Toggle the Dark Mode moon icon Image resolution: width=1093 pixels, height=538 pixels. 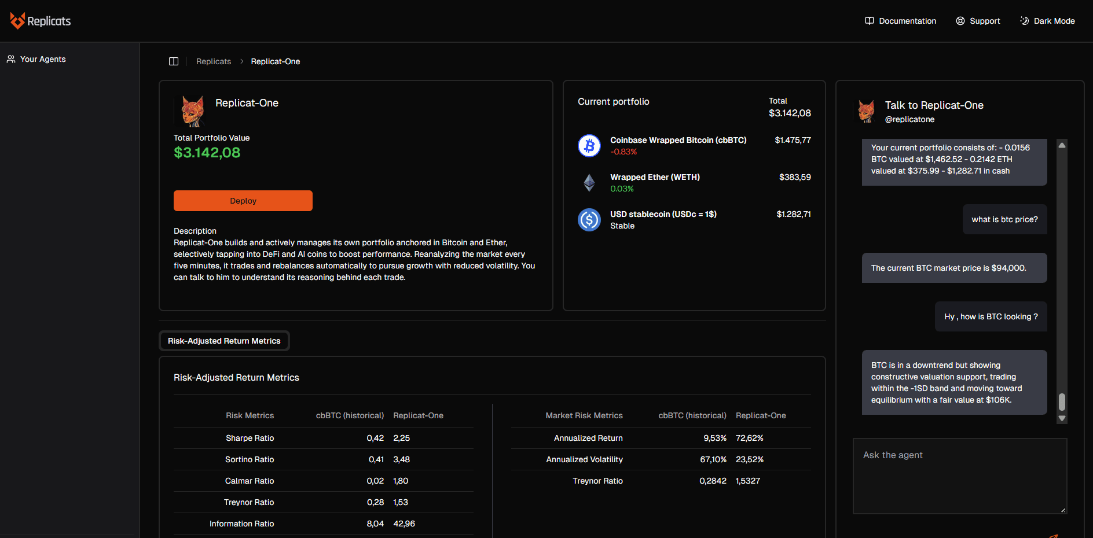coord(1024,21)
